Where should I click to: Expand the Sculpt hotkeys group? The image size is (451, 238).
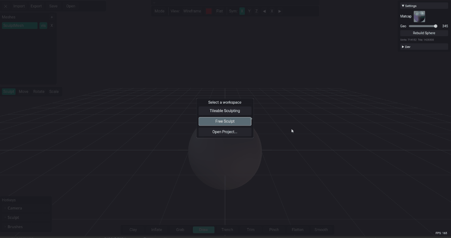[26, 218]
